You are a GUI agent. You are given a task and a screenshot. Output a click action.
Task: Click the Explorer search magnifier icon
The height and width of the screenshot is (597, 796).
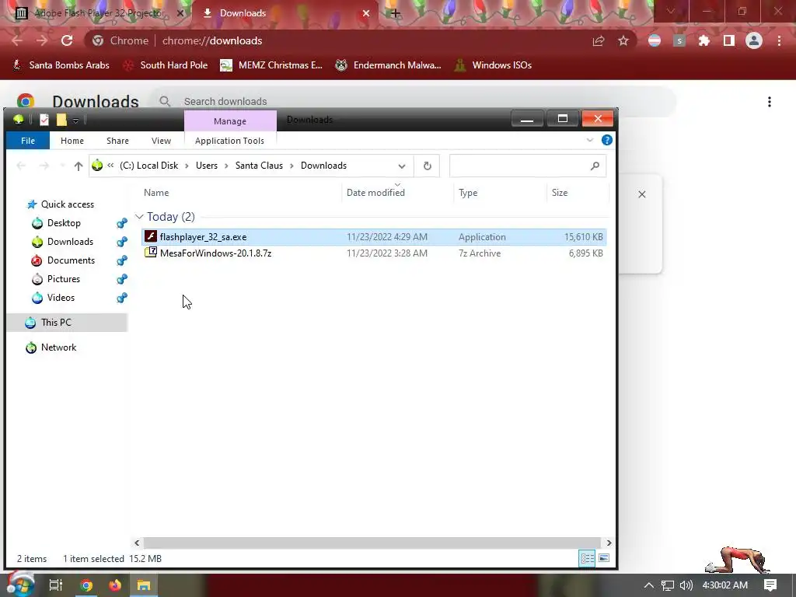click(x=595, y=166)
